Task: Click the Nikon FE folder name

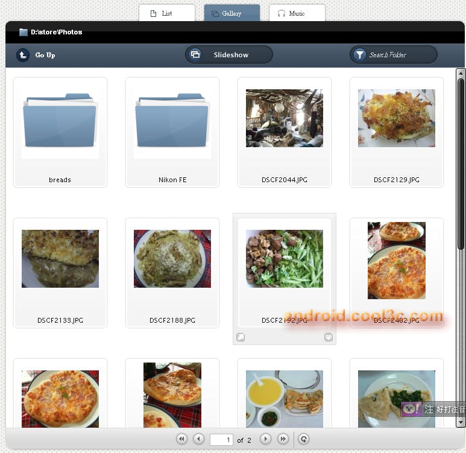Action: pyautogui.click(x=172, y=180)
